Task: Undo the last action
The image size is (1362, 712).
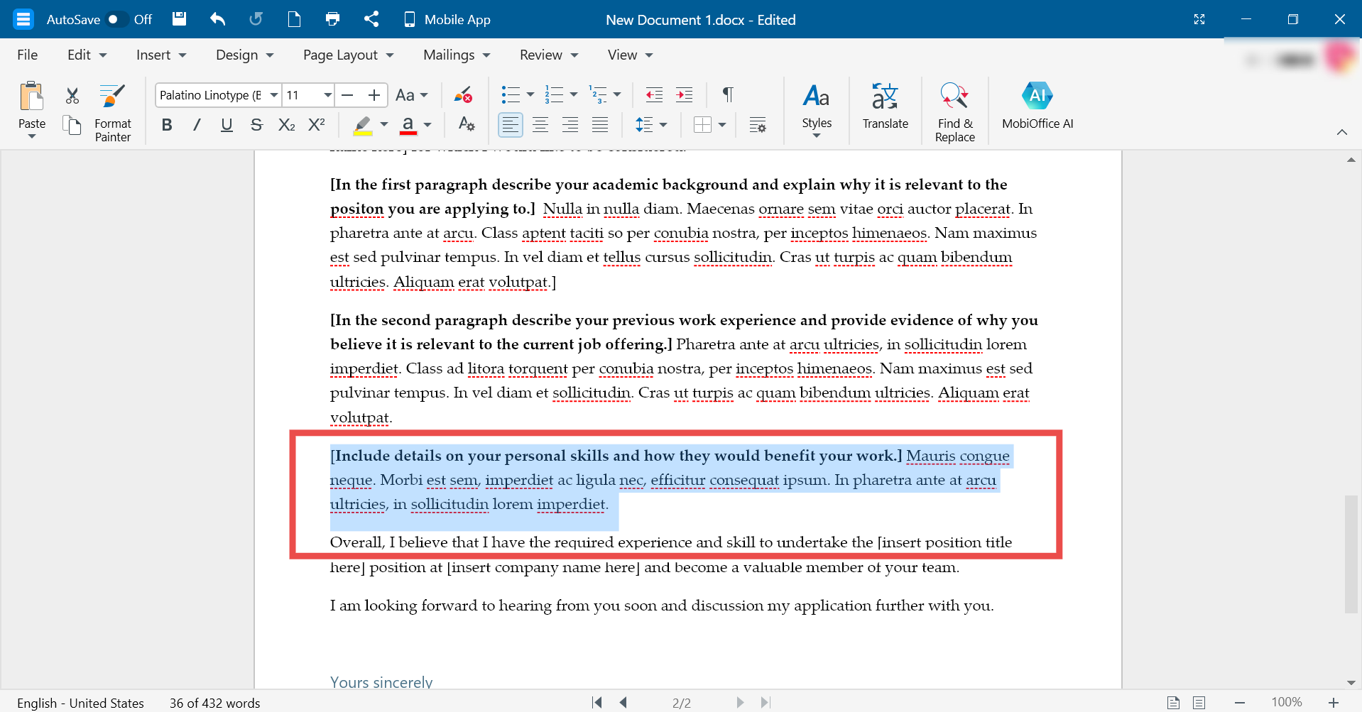Action: click(x=217, y=19)
